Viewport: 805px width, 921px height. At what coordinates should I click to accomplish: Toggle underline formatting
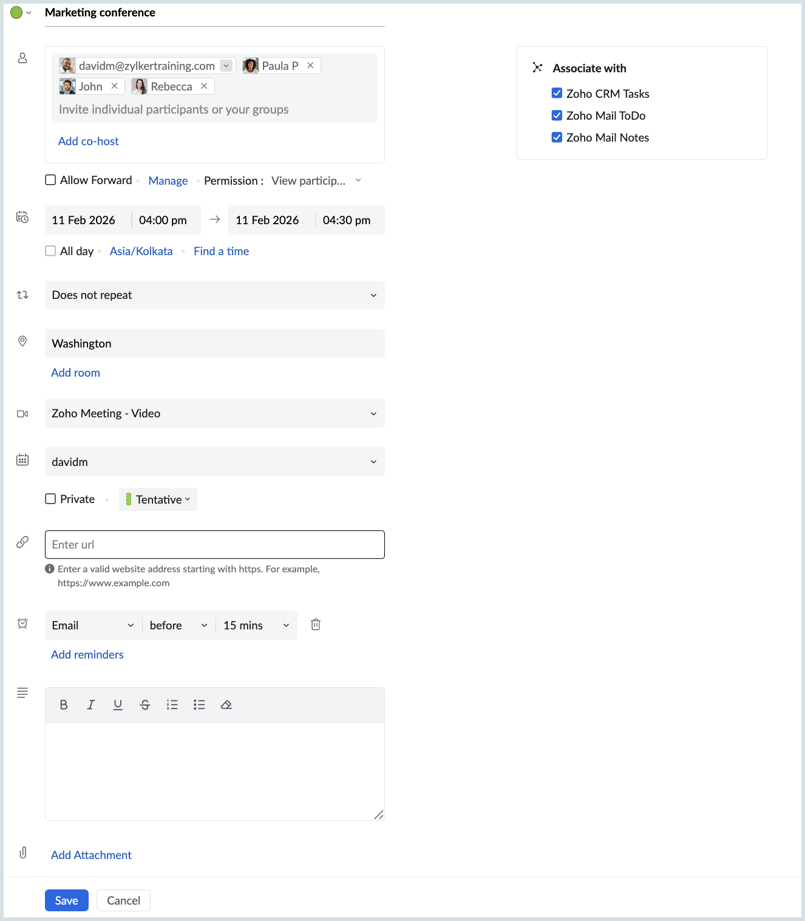[x=118, y=705]
